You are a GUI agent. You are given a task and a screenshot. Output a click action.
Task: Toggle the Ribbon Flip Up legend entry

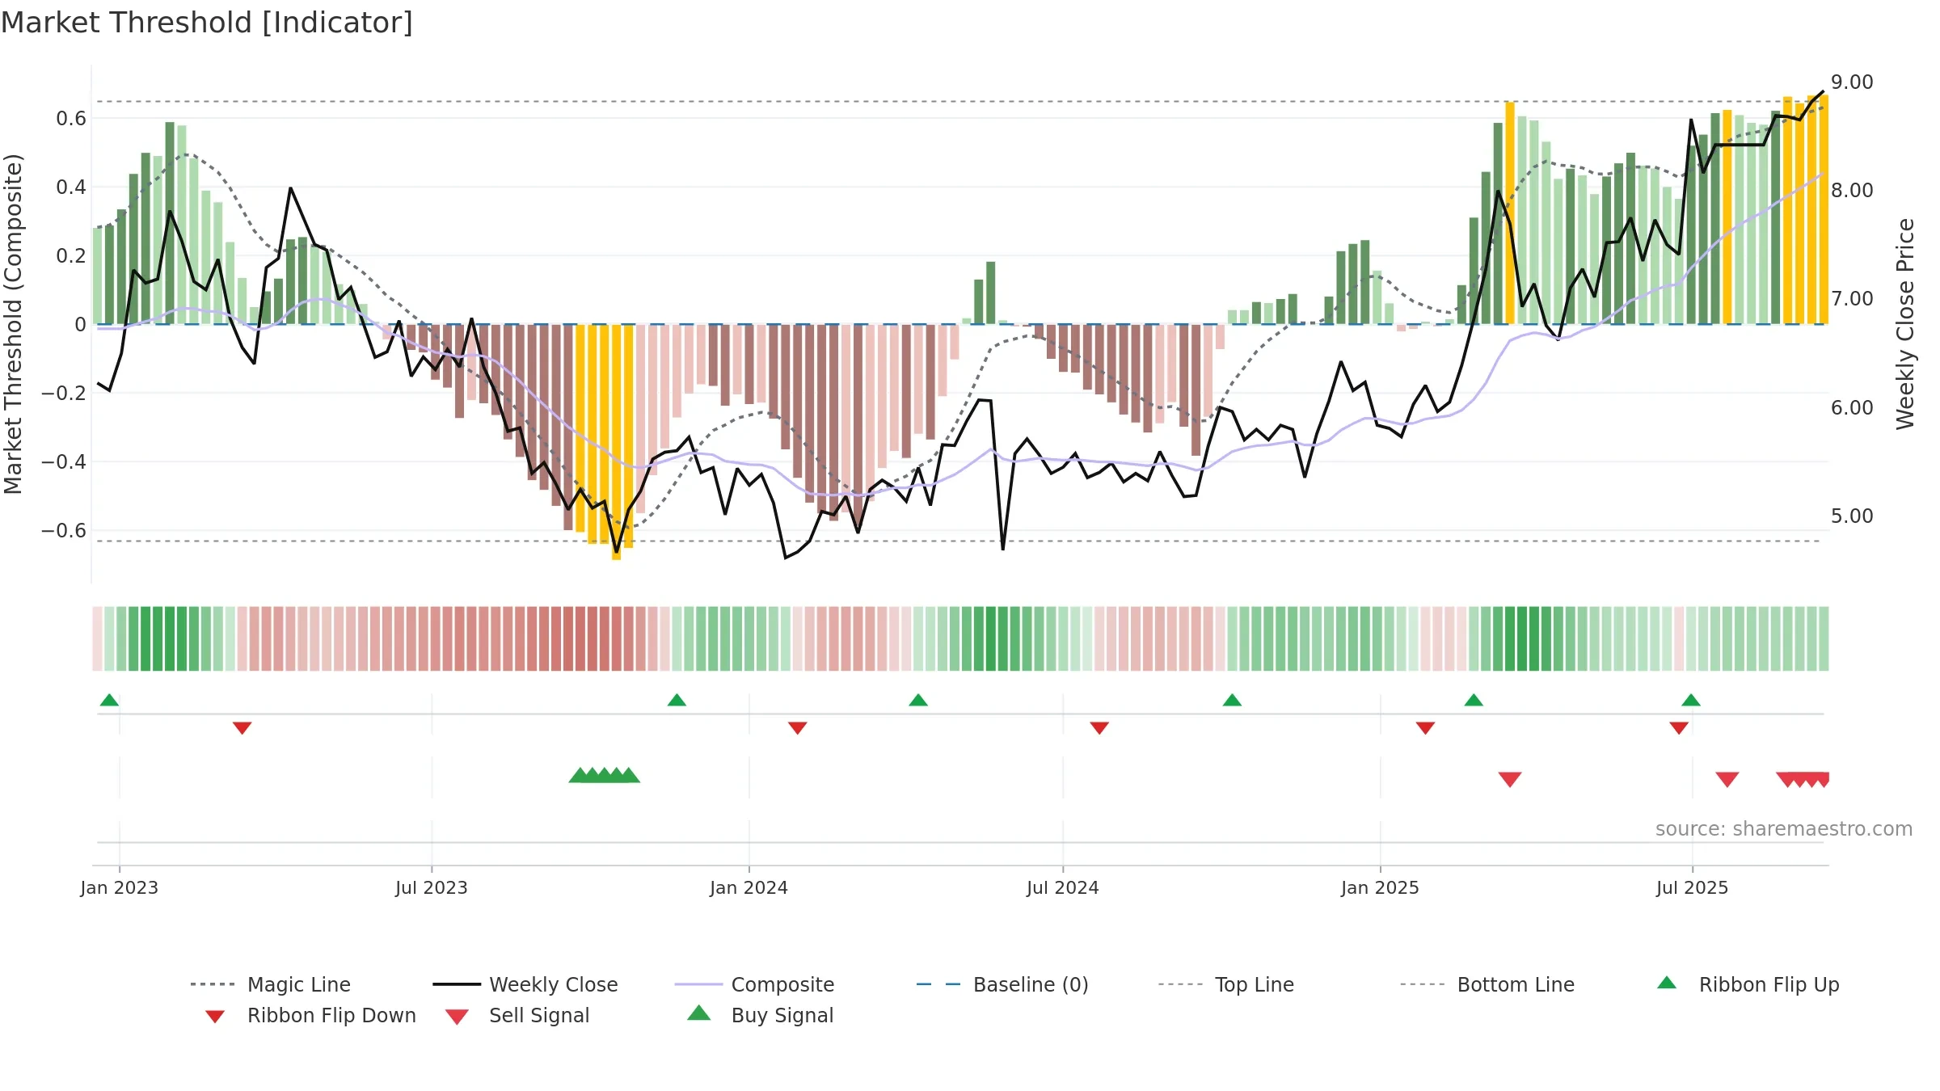(x=1748, y=984)
